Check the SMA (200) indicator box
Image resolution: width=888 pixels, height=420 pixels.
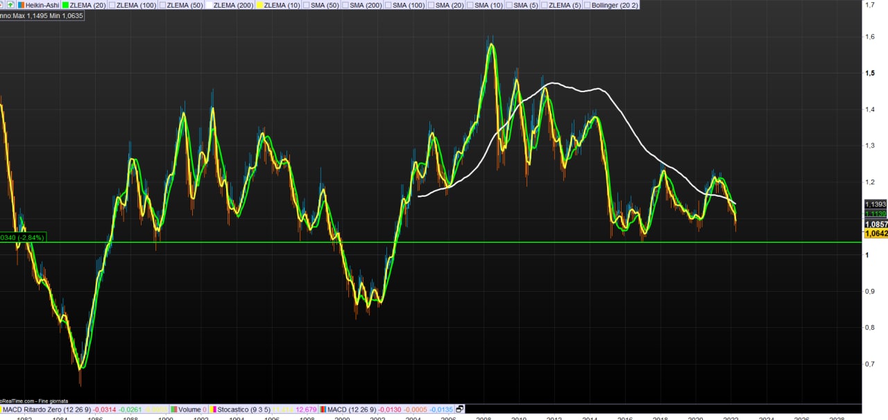point(345,5)
